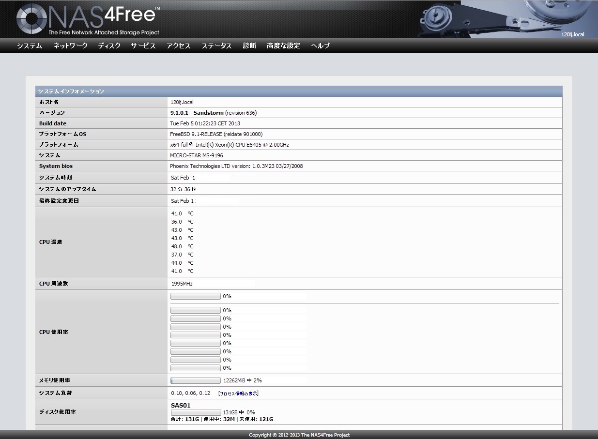Open the 高度な設定 menu
598x439 pixels.
click(284, 45)
